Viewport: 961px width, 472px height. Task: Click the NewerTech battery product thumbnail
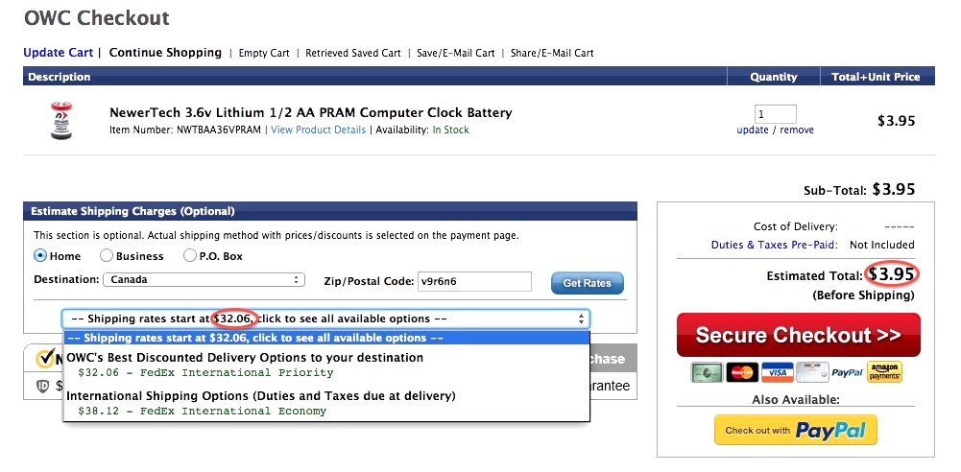click(61, 121)
